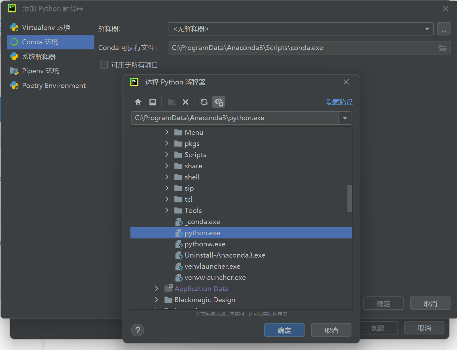Click the Desktop directory toolbar icon
457x350 pixels.
[x=153, y=102]
